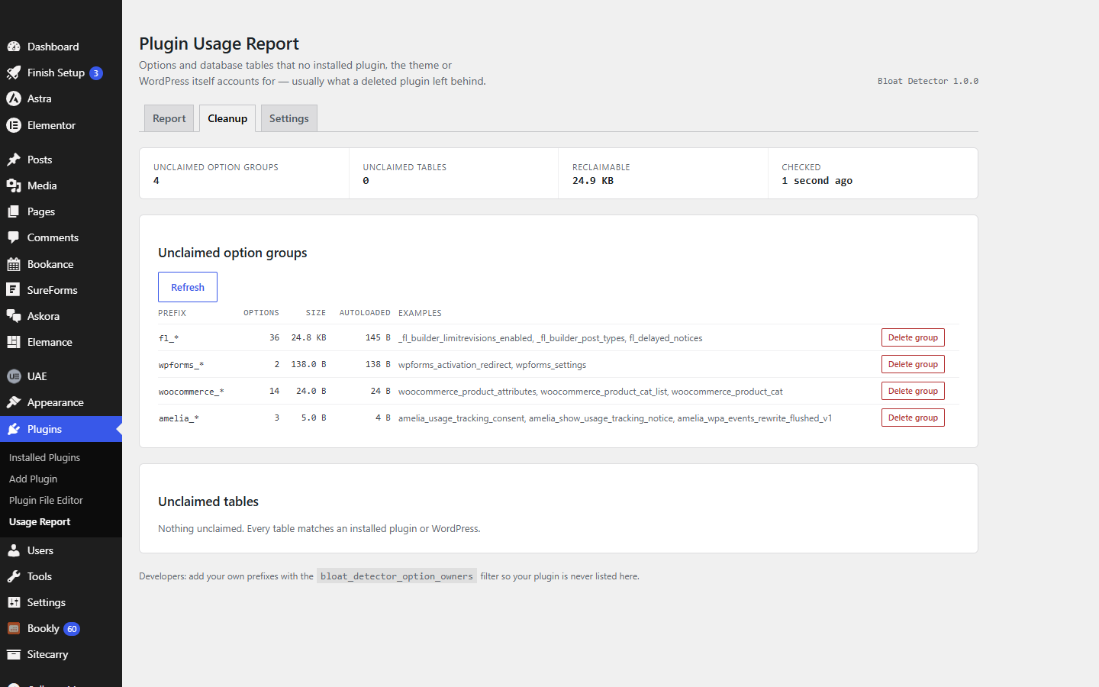
Task: Open Add Plugin submenu item
Action: [x=33, y=479]
